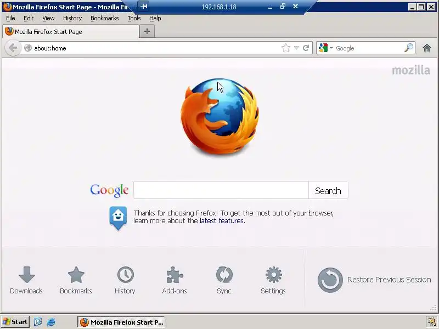Open the History menu in menu bar
Image resolution: width=439 pixels, height=329 pixels.
point(72,18)
